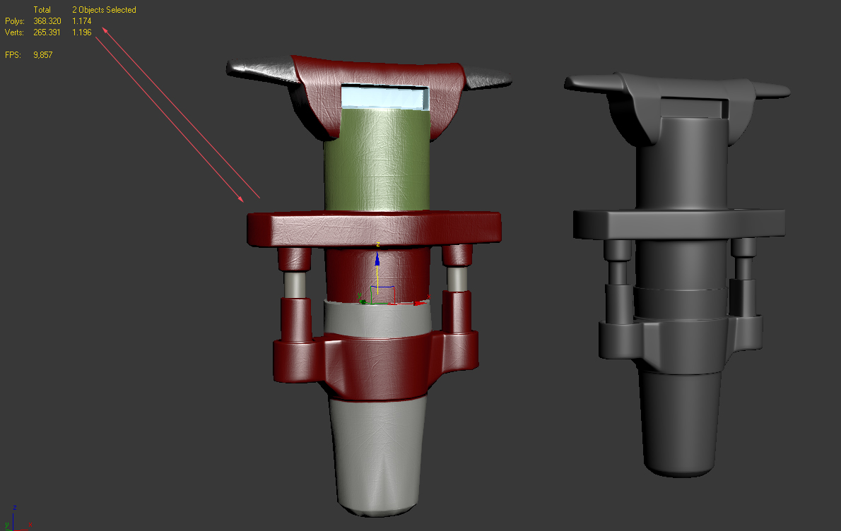
Task: Click the 'Verts:' statistics label
Action: coord(14,32)
